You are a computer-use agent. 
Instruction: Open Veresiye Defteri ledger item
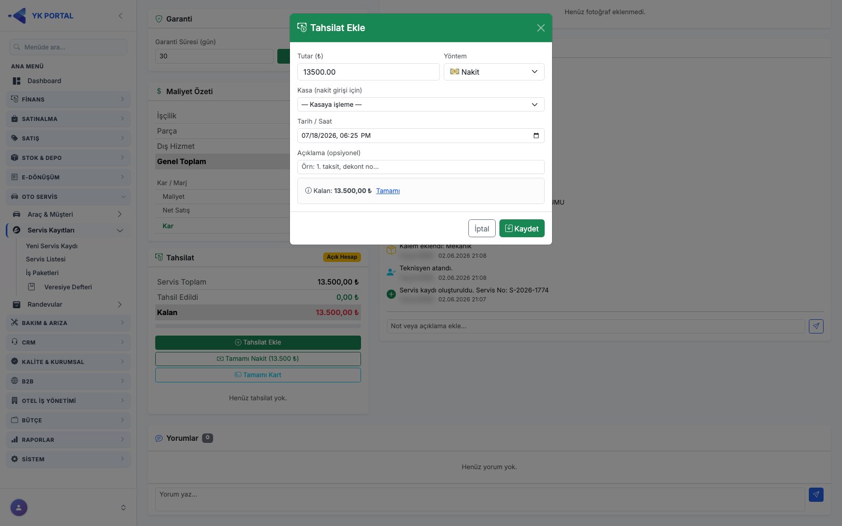tap(68, 287)
